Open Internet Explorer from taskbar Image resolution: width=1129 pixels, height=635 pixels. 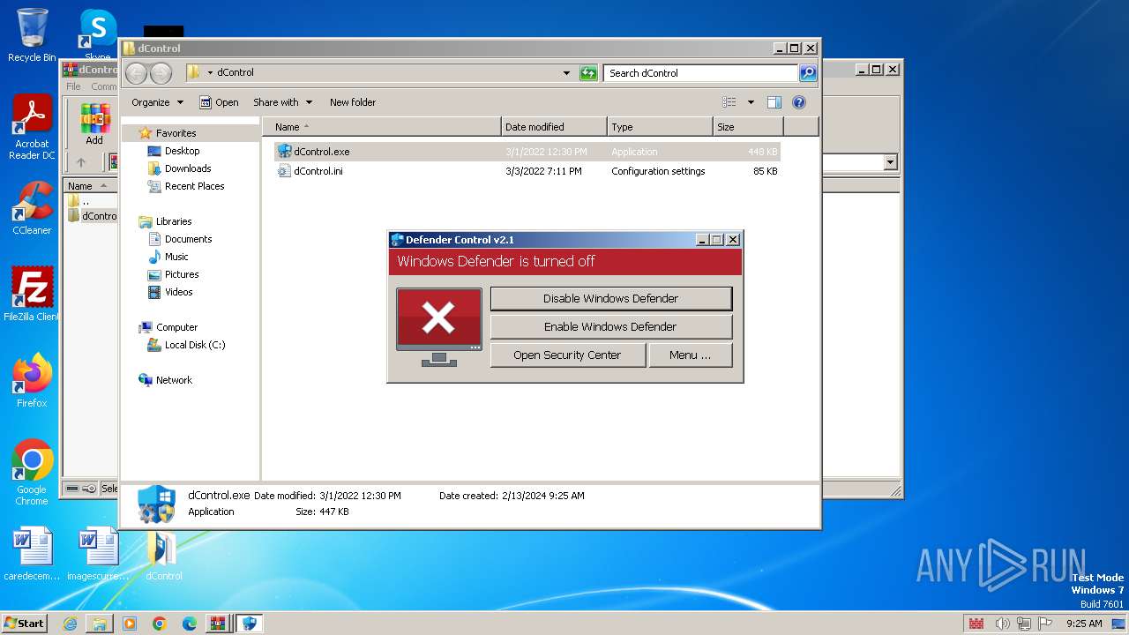(x=70, y=624)
